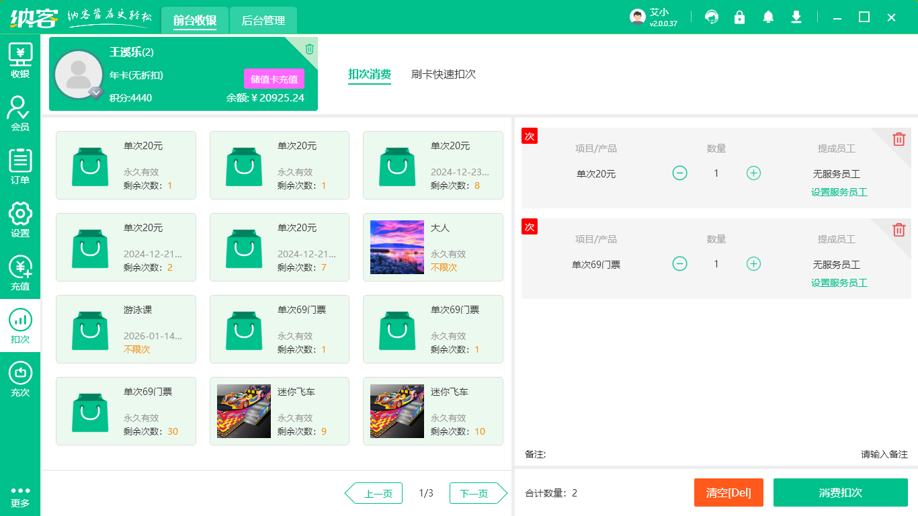Select the 游泳课 item card
Image resolution: width=918 pixels, height=516 pixels.
pyautogui.click(x=126, y=329)
